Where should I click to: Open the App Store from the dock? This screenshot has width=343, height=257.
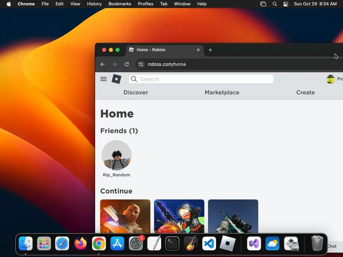point(117,243)
